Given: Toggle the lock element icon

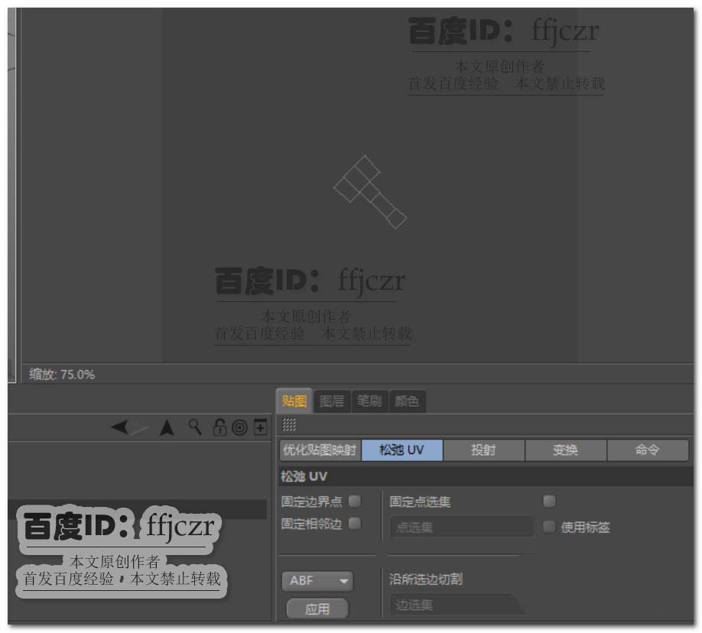Looking at the screenshot, I should coord(219,427).
